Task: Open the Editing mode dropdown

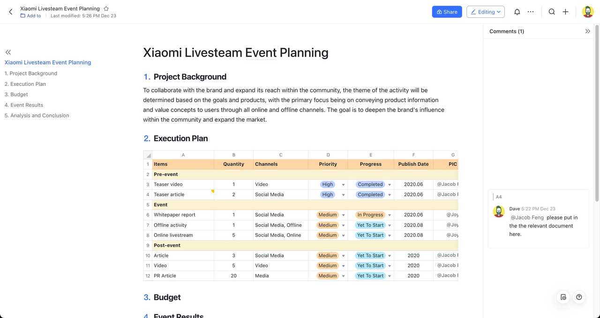Action: pyautogui.click(x=485, y=12)
